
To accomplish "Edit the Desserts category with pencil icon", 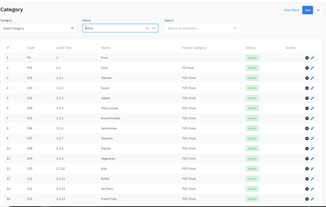I will [312, 138].
